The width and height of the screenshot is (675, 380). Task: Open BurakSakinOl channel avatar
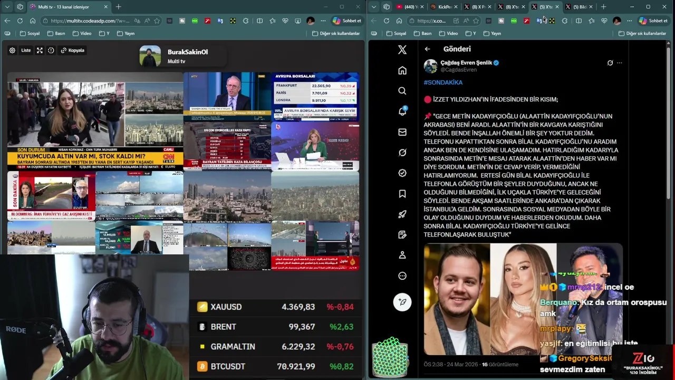150,56
